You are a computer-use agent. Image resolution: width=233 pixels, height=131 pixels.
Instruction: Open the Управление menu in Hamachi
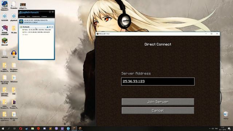(x=36, y=16)
